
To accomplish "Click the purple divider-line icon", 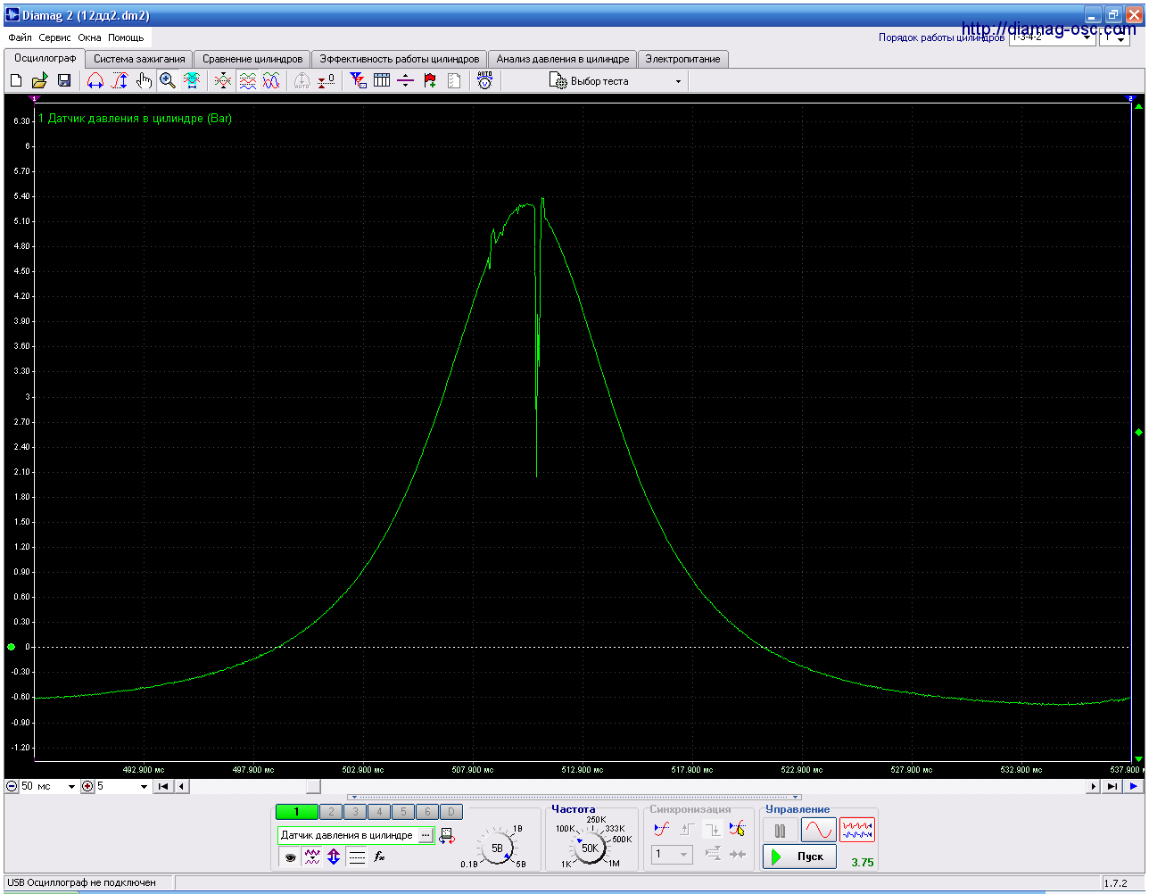I will pos(406,81).
